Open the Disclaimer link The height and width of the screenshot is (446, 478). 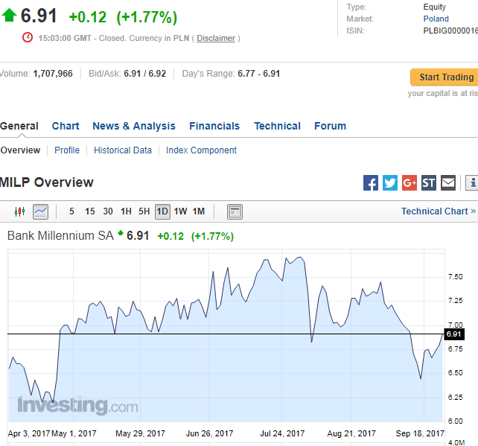(216, 38)
